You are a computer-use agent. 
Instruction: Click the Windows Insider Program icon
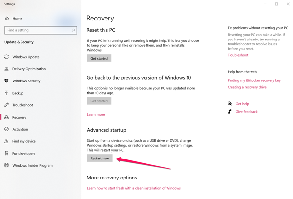tap(6, 165)
